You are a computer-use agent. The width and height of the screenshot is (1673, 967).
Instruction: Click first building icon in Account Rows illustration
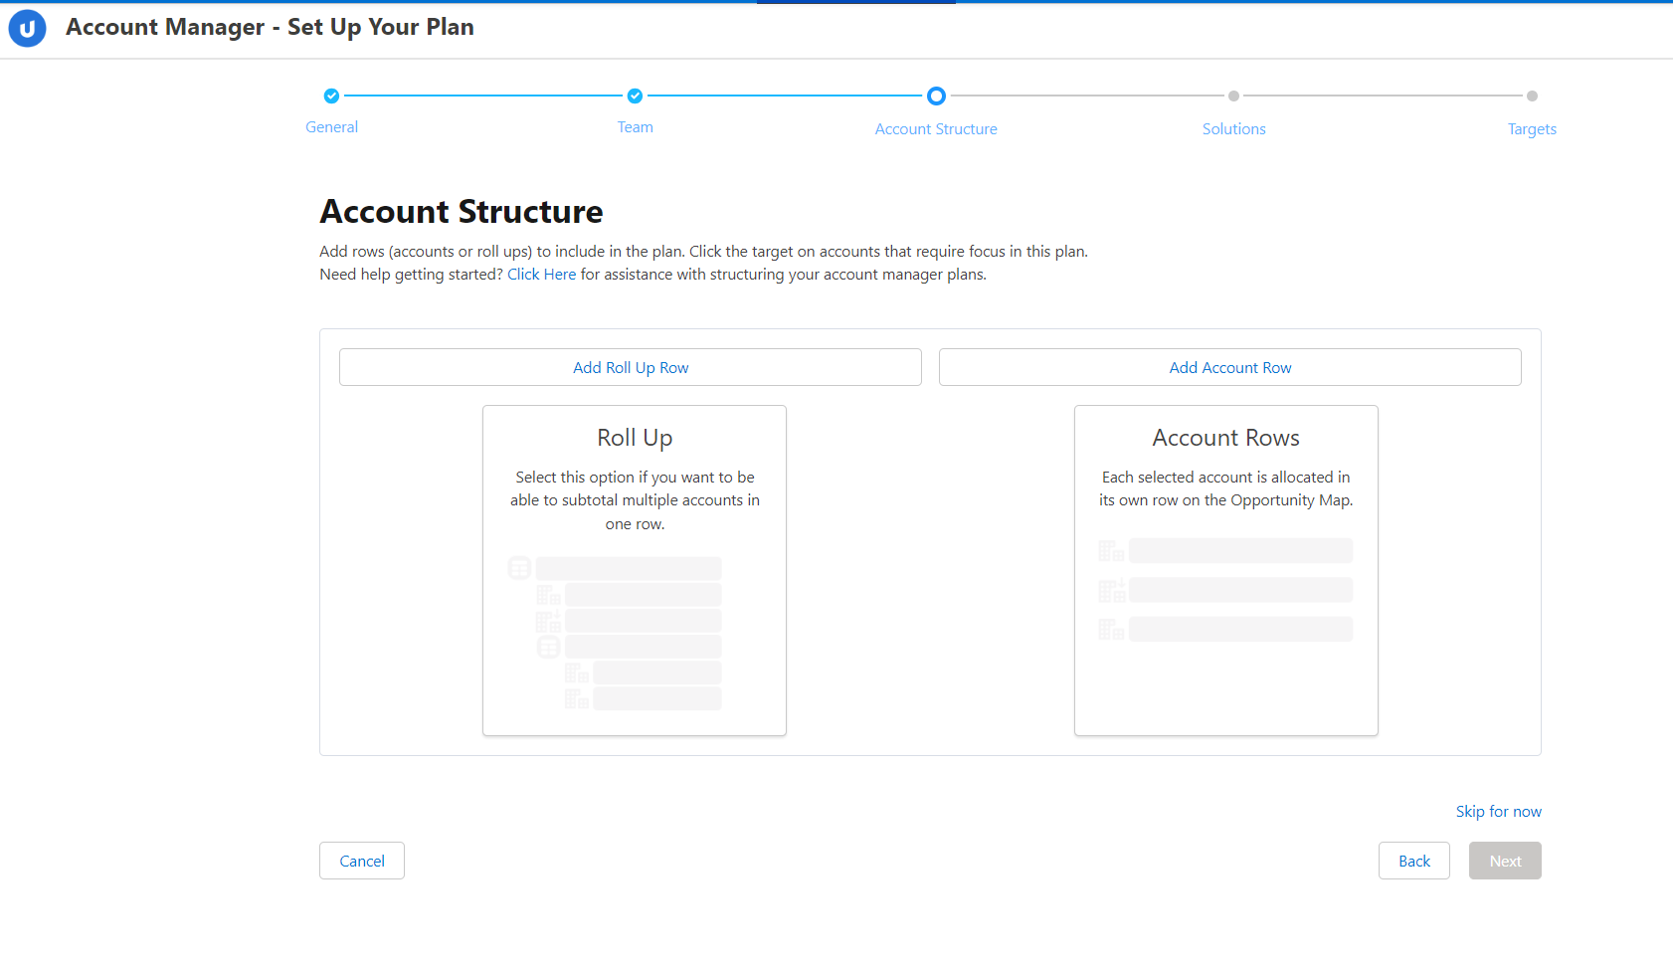coord(1110,551)
